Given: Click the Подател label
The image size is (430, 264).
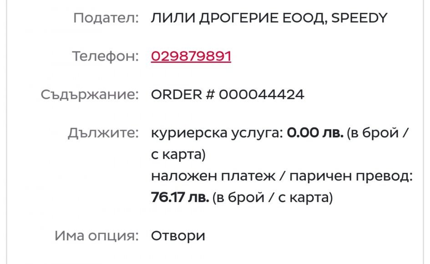Looking at the screenshot, I should click(106, 18).
